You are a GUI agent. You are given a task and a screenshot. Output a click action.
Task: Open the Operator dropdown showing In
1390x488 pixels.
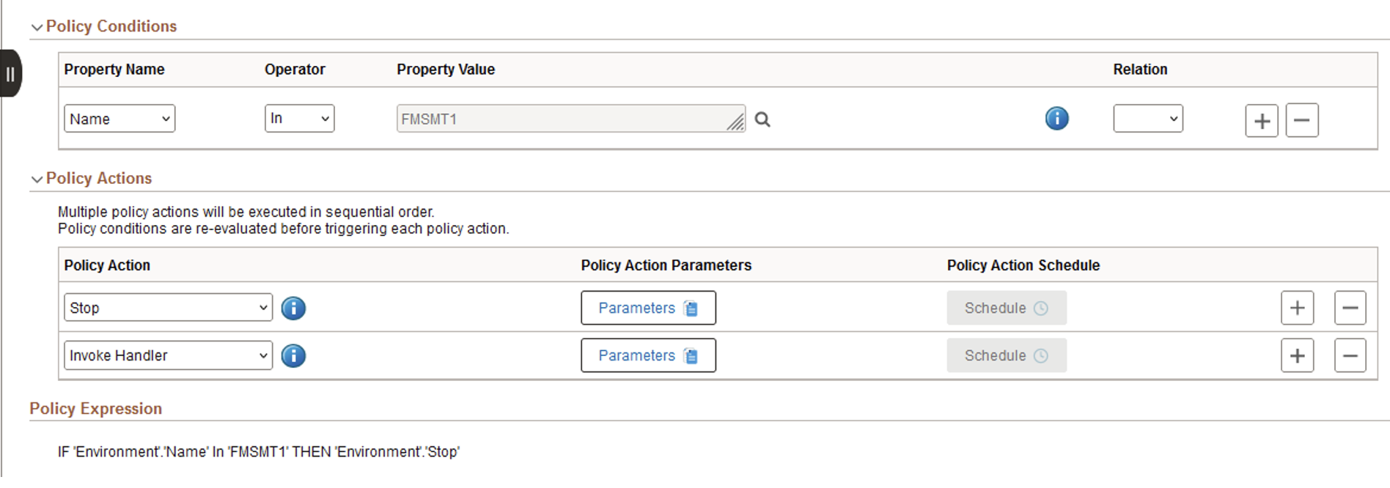coord(299,119)
